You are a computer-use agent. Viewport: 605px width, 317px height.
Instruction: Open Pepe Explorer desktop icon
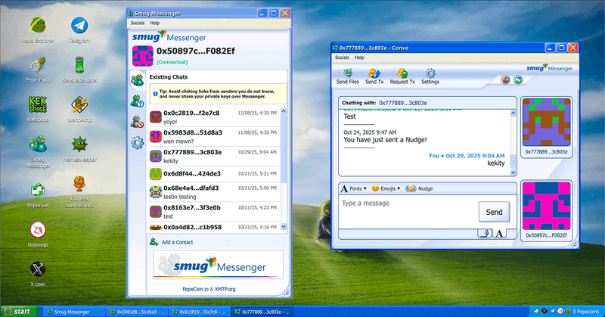38,30
